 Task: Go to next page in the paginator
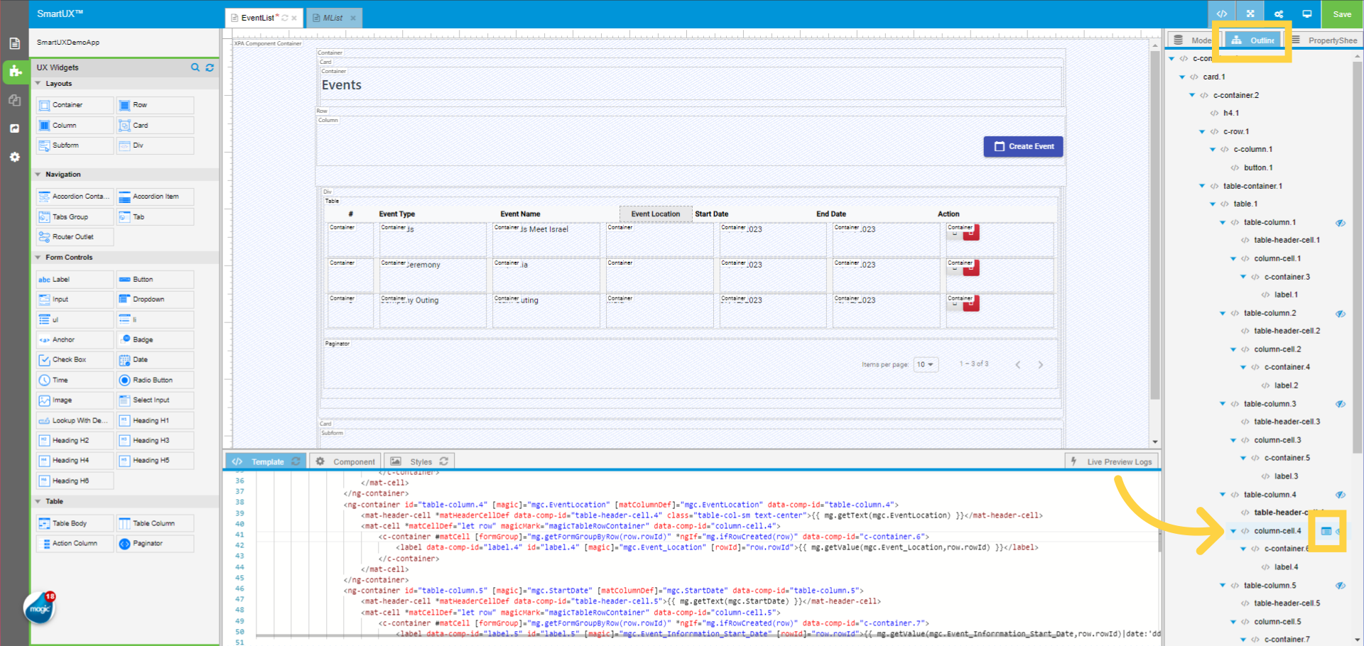click(1041, 364)
